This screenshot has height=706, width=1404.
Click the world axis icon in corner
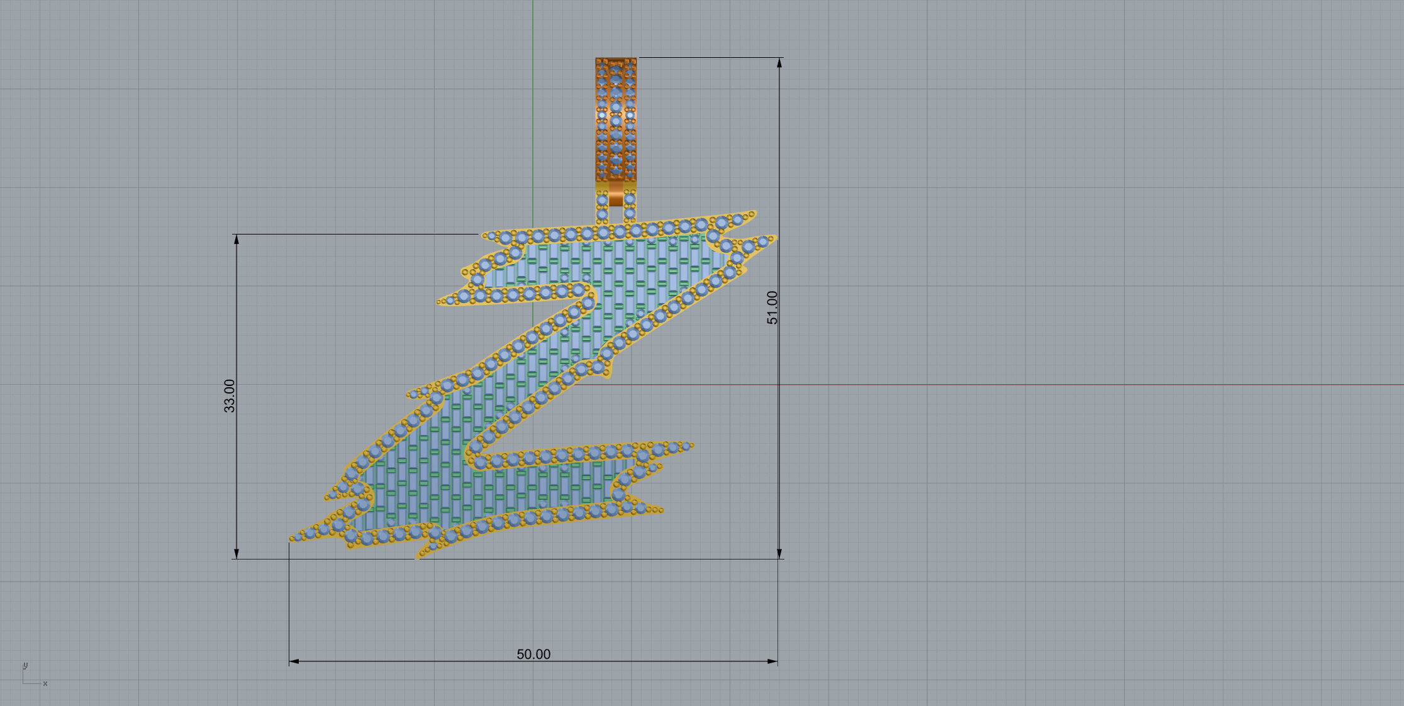35,675
